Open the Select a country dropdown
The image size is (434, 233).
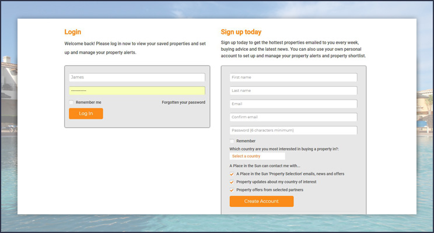click(x=257, y=156)
